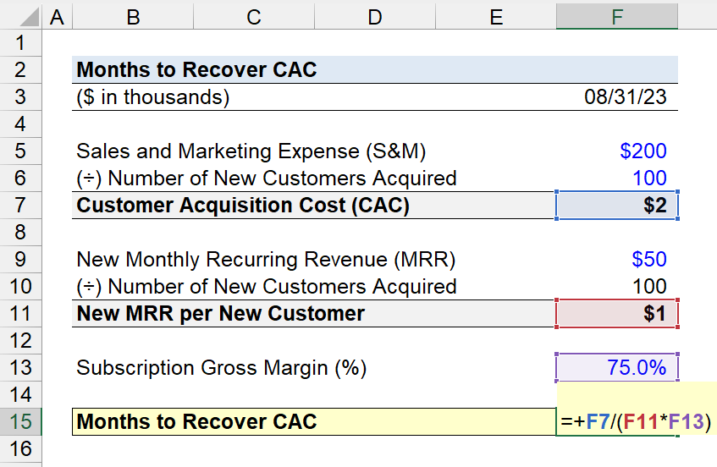Image resolution: width=717 pixels, height=467 pixels.
Task: Click black 100 customers cell in row 10
Action: click(617, 287)
